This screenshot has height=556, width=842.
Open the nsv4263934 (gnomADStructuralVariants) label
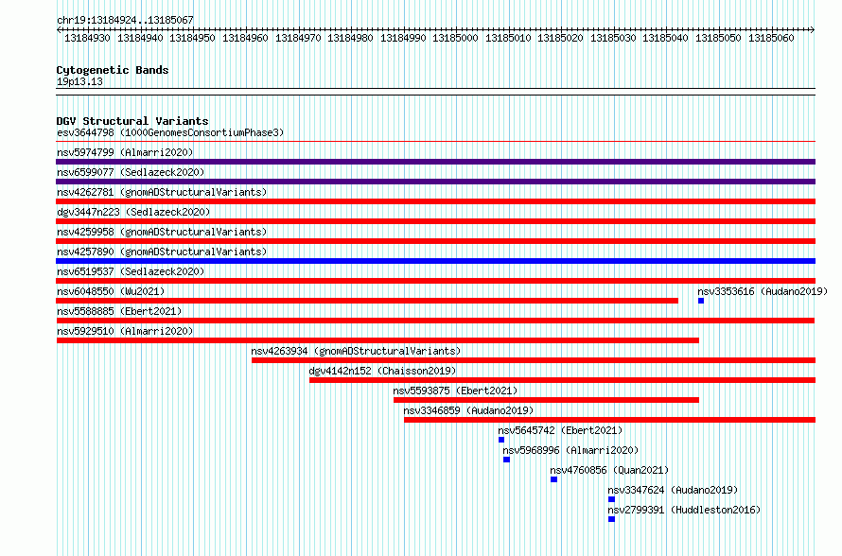(356, 351)
